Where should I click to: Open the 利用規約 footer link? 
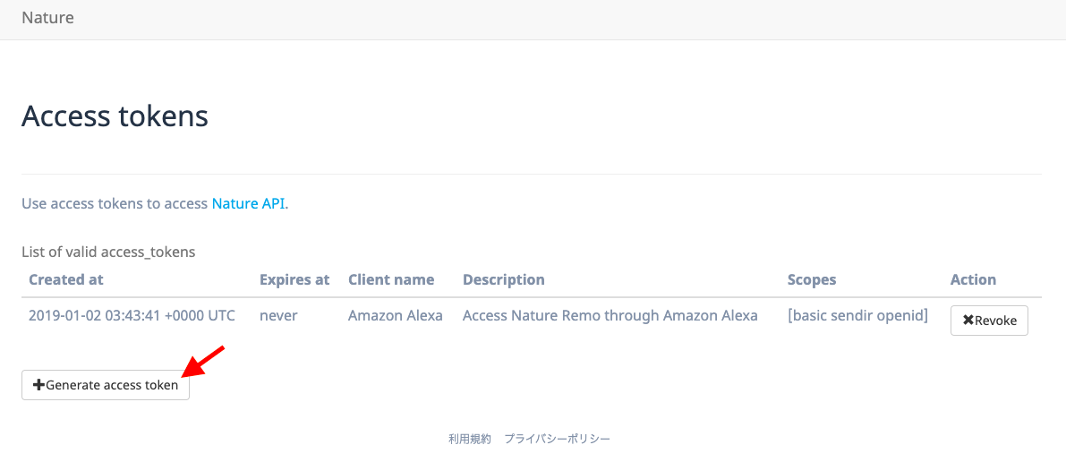tap(470, 439)
